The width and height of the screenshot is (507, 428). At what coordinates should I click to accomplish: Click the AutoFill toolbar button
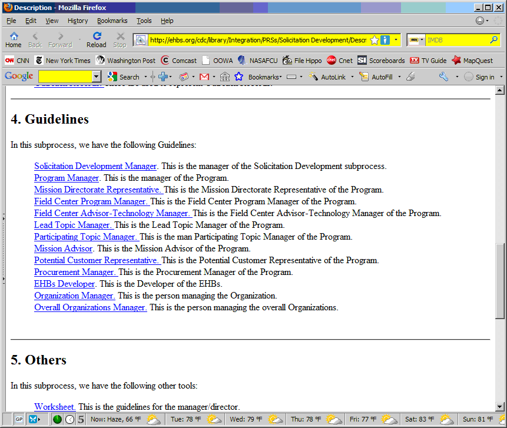[376, 77]
